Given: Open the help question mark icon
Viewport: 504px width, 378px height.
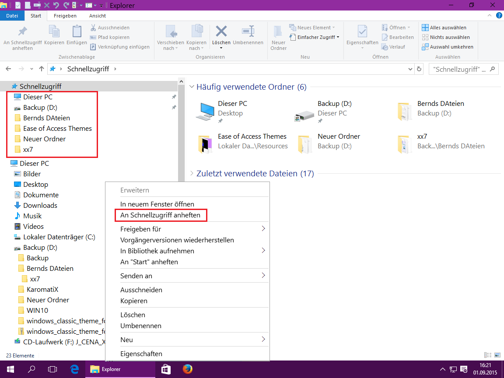Looking at the screenshot, I should (499, 15).
